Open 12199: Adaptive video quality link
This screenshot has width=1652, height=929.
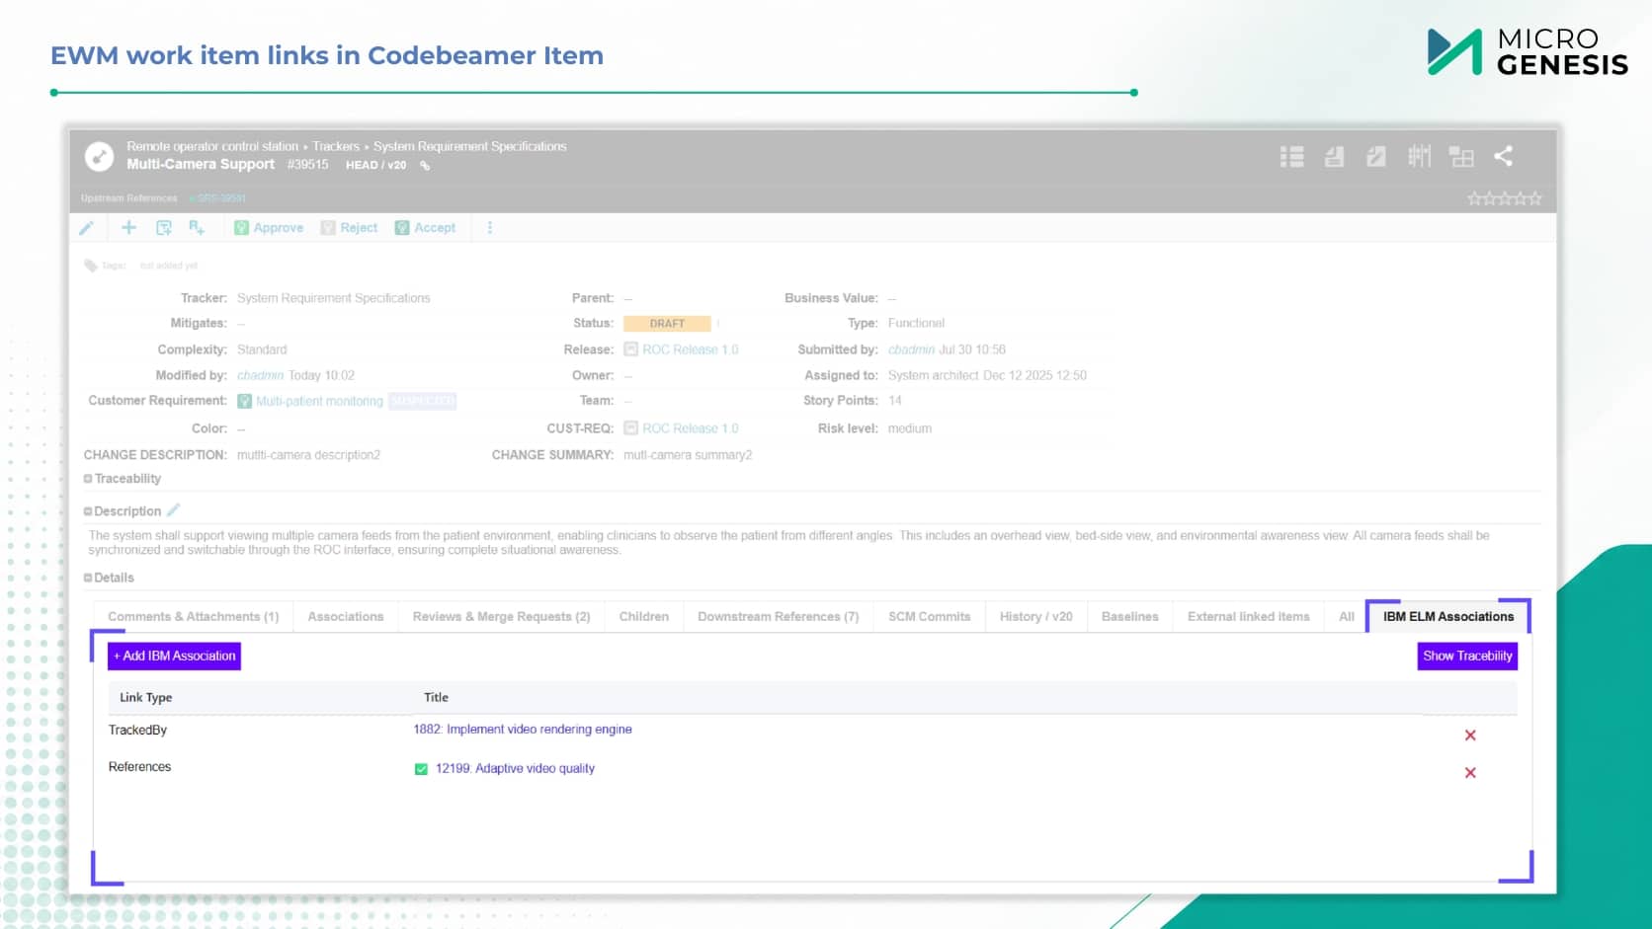coord(515,769)
